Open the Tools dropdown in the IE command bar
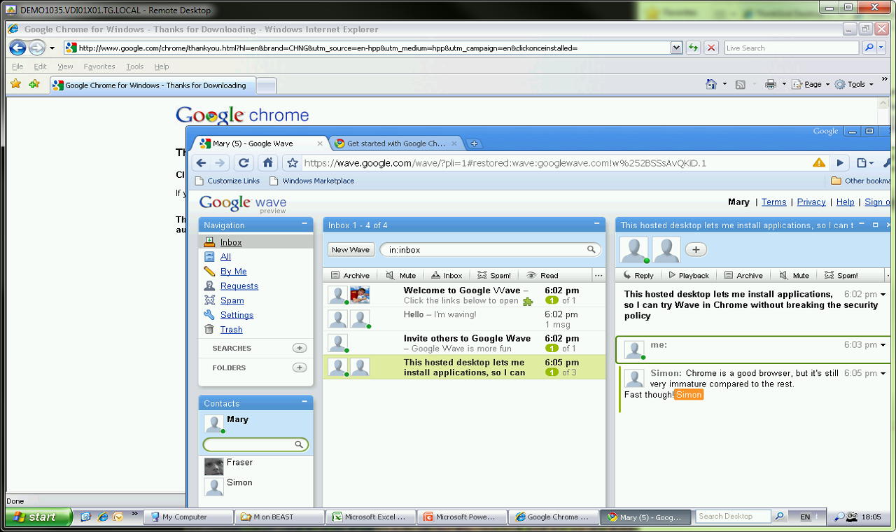The image size is (896, 532). 853,84
